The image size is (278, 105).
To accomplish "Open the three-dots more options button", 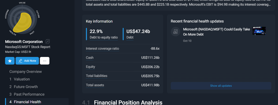I will coord(45,61).
